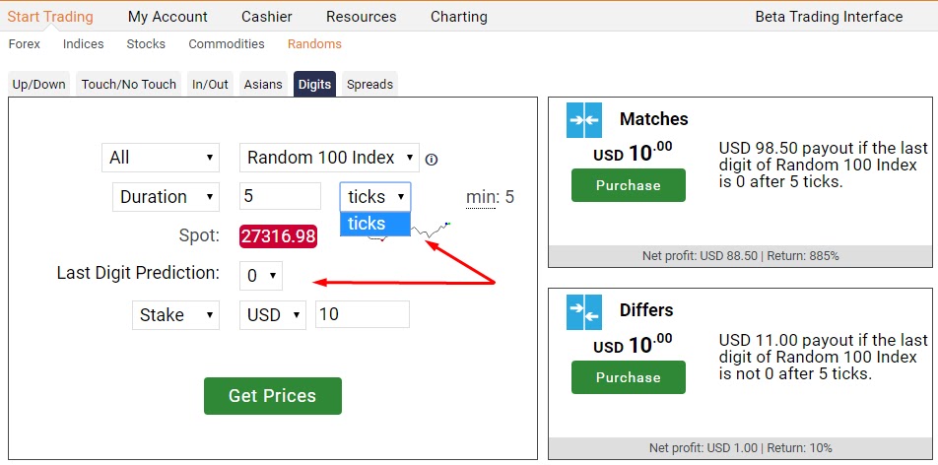Purchase the Matches contract
Image resolution: width=938 pixels, height=465 pixels.
[x=629, y=185]
